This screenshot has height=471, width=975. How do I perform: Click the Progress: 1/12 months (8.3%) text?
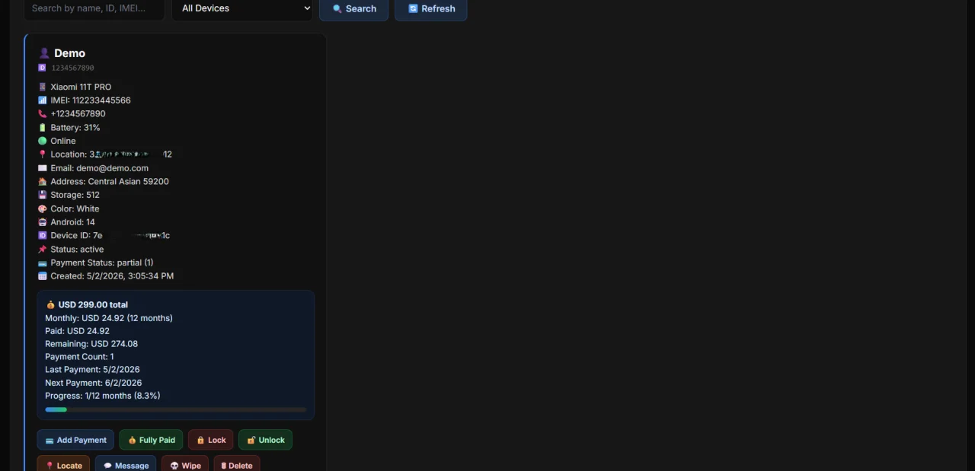click(103, 396)
